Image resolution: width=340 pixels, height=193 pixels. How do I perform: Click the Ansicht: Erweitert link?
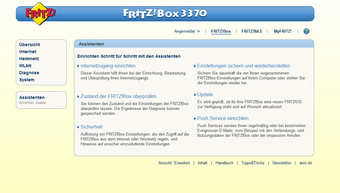click(x=174, y=163)
